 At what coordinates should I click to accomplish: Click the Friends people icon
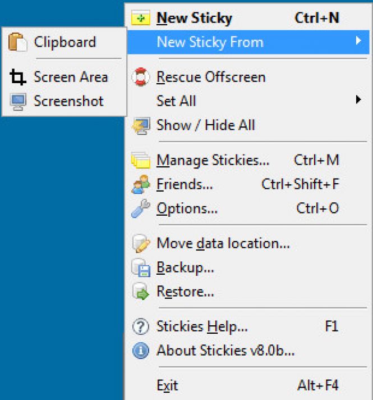141,184
